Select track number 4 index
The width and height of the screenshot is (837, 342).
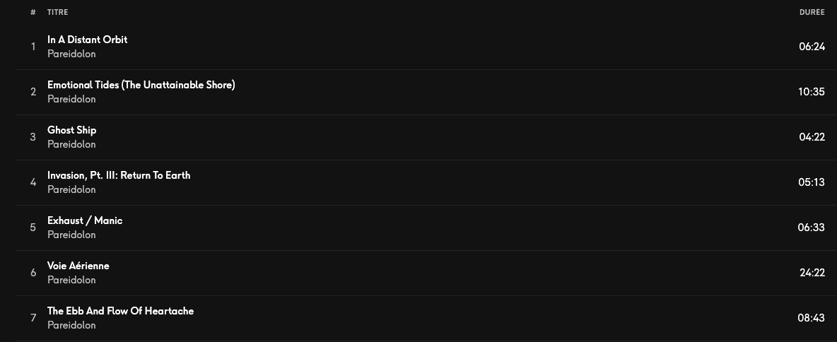tap(33, 182)
